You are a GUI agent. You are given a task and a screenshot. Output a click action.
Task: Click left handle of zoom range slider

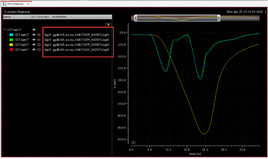pos(136,18)
